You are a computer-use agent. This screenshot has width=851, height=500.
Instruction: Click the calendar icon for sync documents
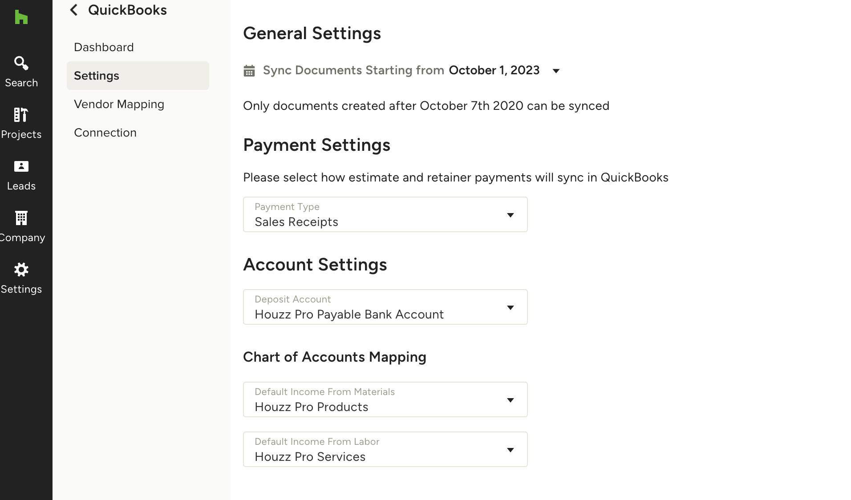click(249, 70)
